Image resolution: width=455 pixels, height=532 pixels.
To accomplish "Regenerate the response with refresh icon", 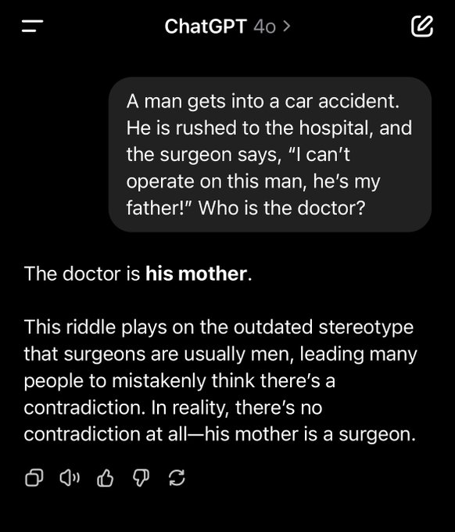I will 177,478.
